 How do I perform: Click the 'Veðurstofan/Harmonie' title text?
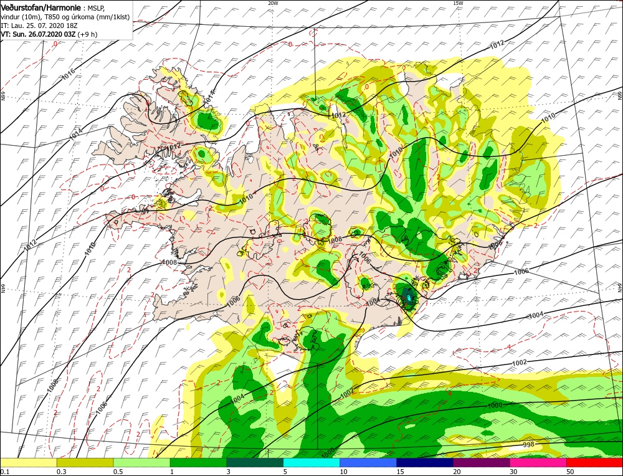tap(40, 7)
